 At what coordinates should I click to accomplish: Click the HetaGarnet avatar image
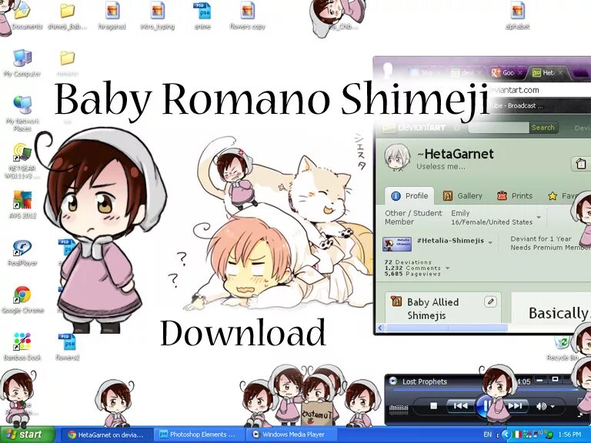pyautogui.click(x=397, y=158)
